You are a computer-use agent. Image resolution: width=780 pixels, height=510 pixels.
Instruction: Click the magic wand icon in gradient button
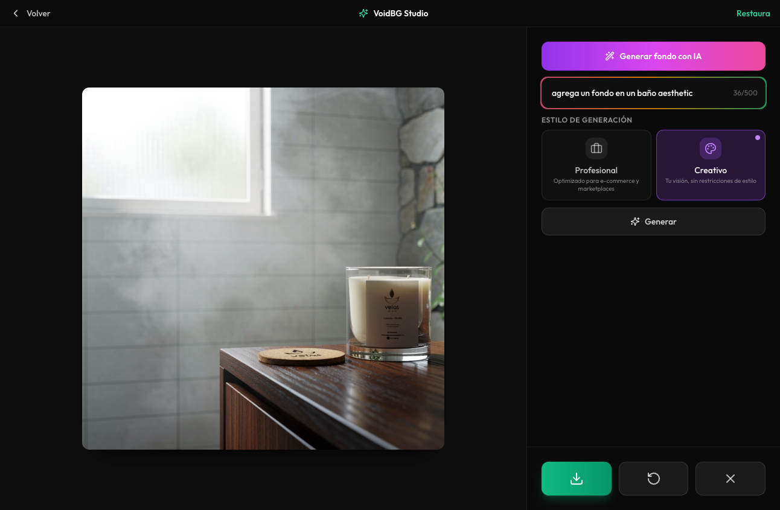point(610,56)
